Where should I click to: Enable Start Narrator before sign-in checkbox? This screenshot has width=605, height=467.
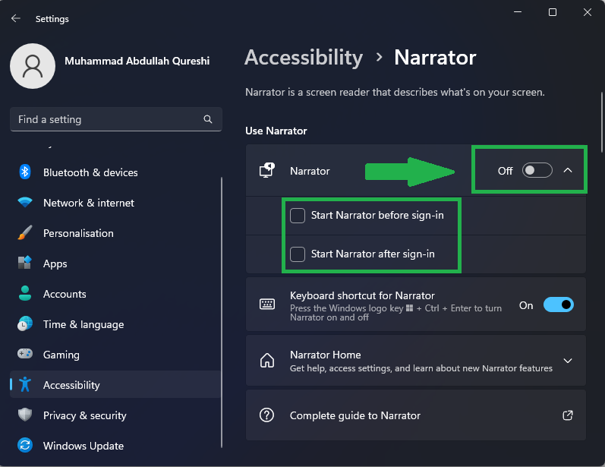(x=298, y=216)
